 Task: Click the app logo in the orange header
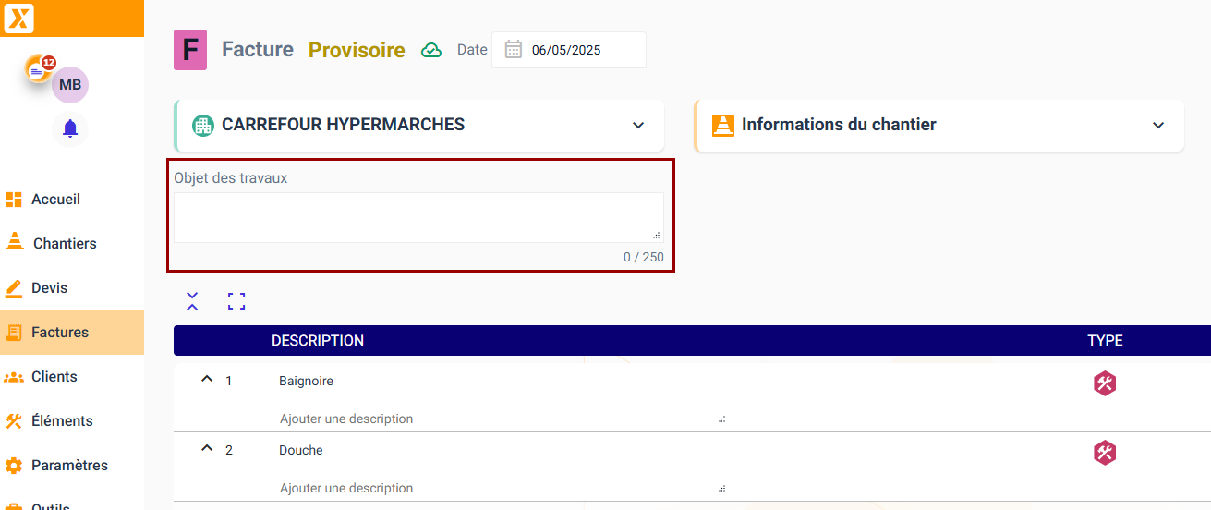[x=18, y=18]
